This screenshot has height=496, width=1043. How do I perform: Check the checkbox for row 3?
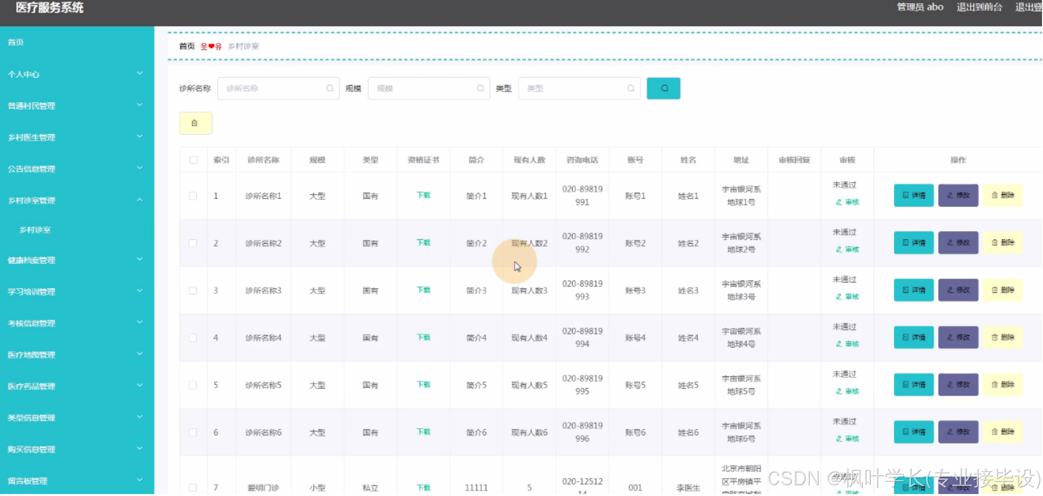coord(193,290)
